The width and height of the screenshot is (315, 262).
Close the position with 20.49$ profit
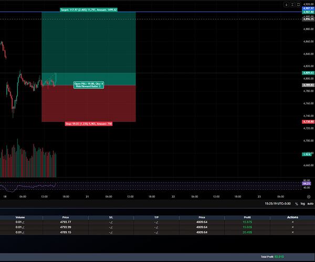(292, 232)
